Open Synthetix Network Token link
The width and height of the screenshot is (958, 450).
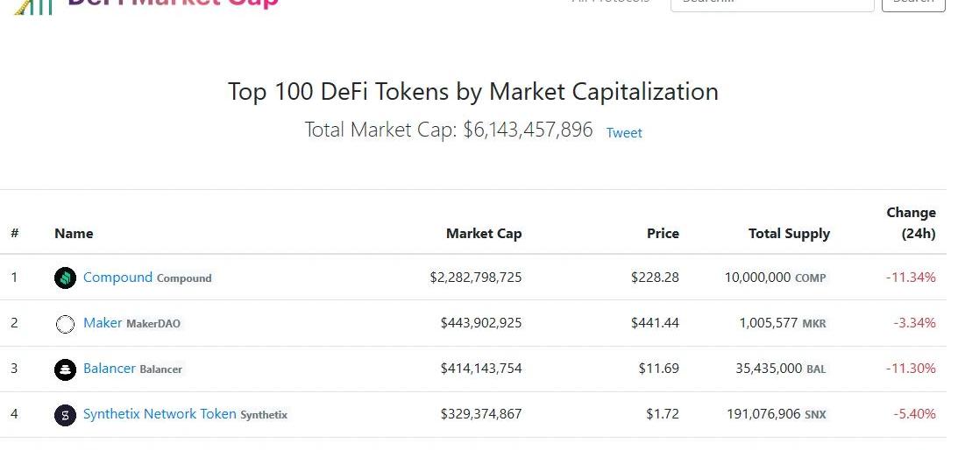(160, 414)
